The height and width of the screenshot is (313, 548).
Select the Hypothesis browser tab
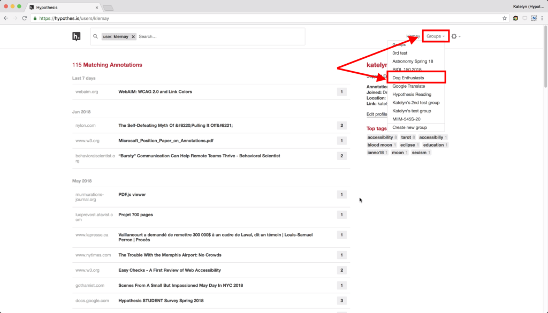tap(63, 7)
